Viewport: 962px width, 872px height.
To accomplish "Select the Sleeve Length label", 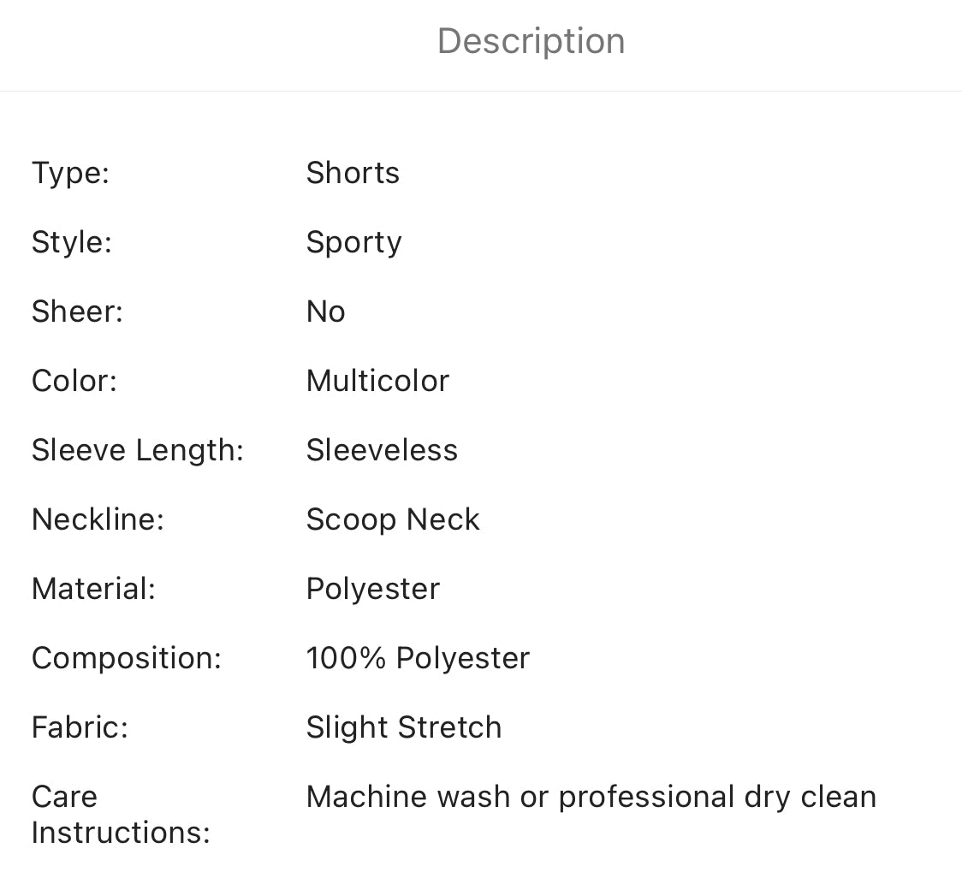I will click(x=137, y=450).
